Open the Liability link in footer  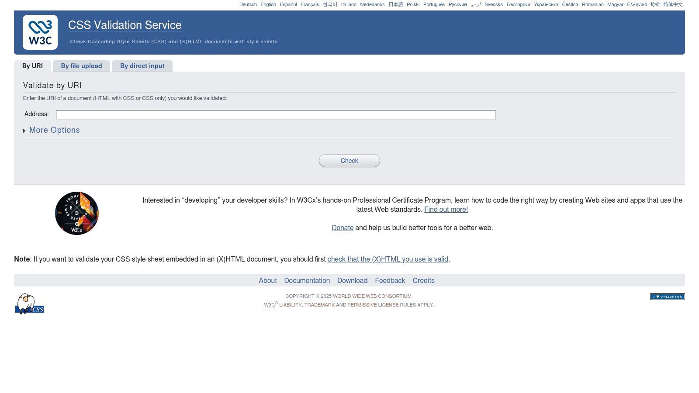291,305
